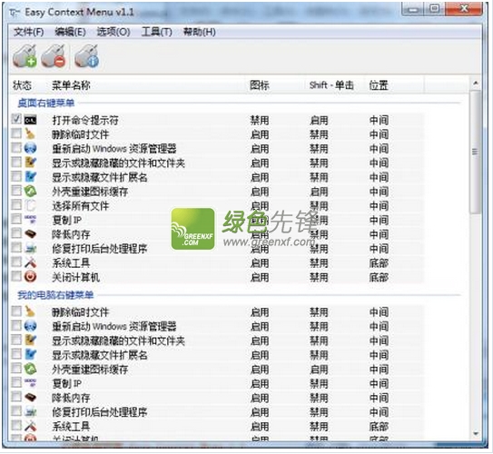Open the 文件(F) menu
493x454 pixels.
(x=29, y=32)
